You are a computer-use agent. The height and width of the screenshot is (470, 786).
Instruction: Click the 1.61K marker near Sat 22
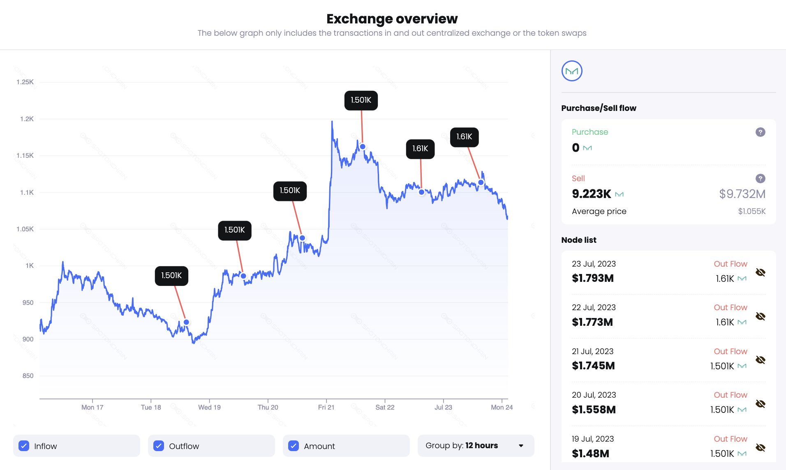coord(420,149)
